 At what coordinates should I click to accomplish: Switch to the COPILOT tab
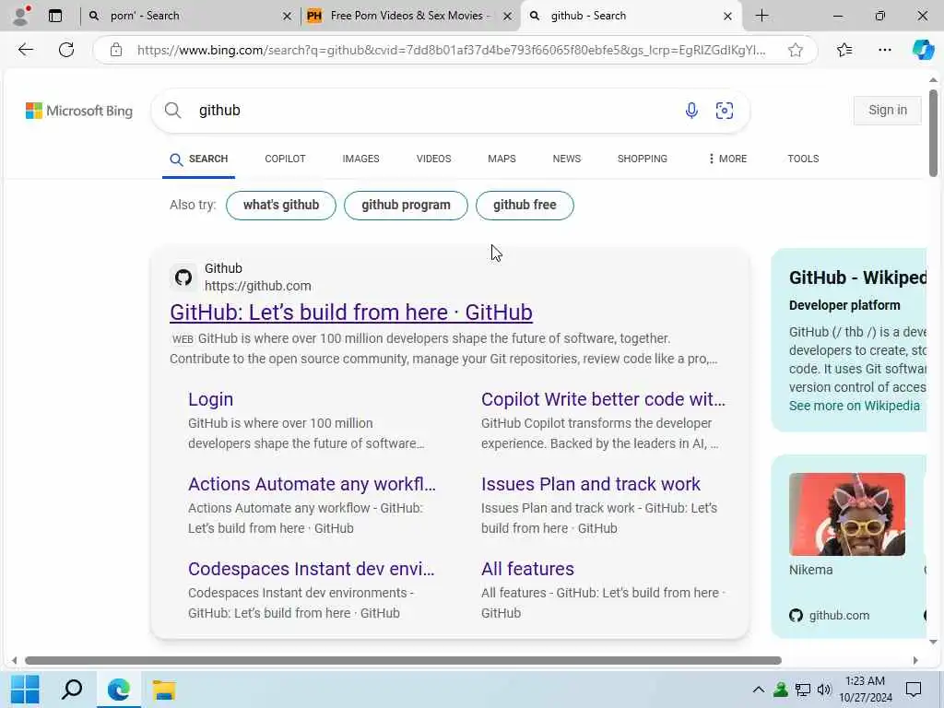tap(286, 159)
